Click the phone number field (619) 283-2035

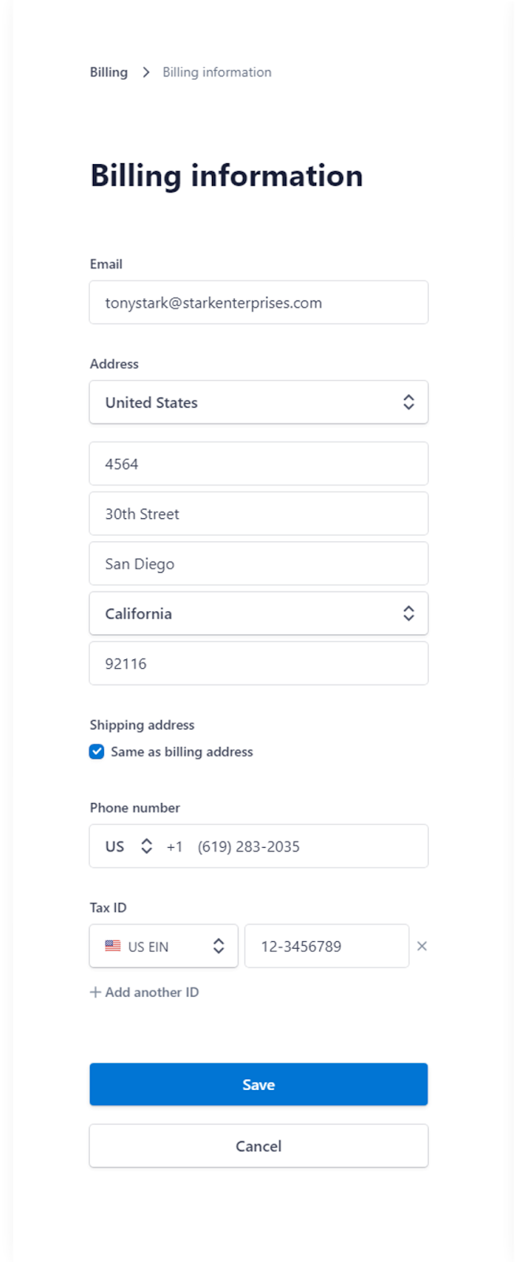[x=307, y=846]
